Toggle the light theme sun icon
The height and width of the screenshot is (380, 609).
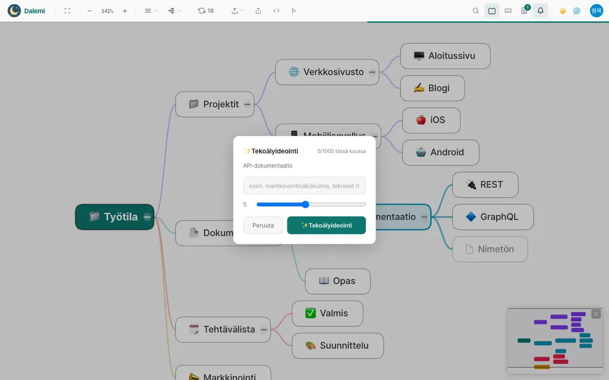pyautogui.click(x=563, y=10)
